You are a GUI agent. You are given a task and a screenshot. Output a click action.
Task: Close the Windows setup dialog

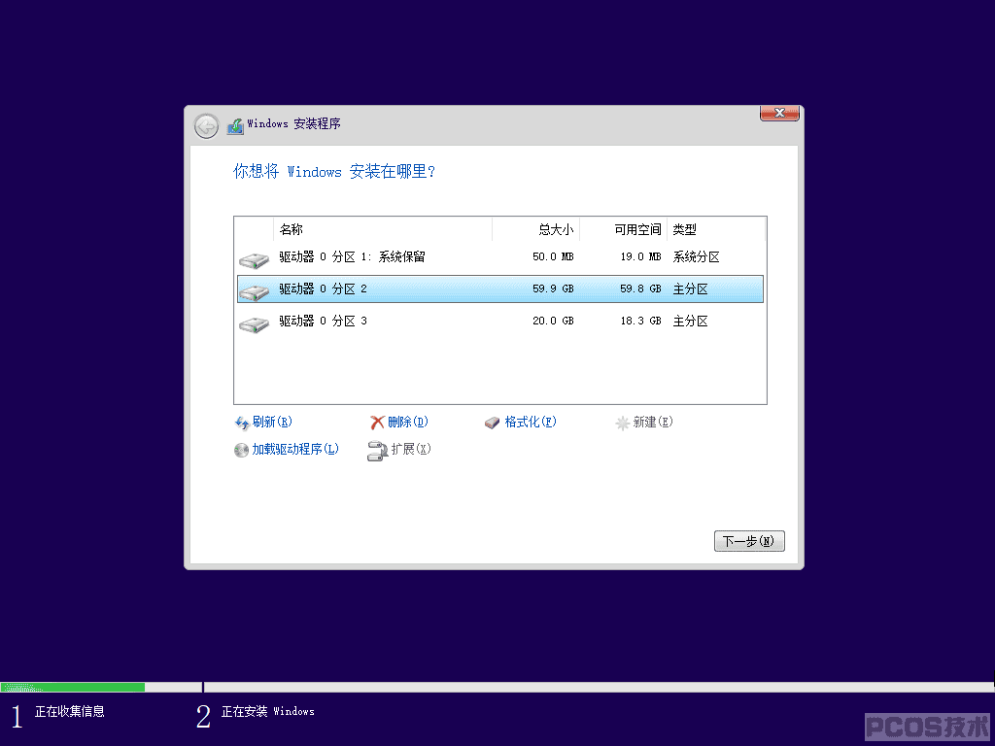779,113
